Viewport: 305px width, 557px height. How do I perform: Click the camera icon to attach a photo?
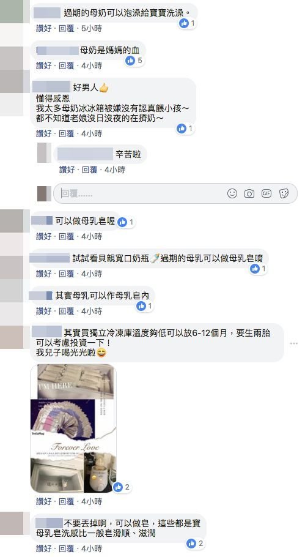[x=249, y=193]
